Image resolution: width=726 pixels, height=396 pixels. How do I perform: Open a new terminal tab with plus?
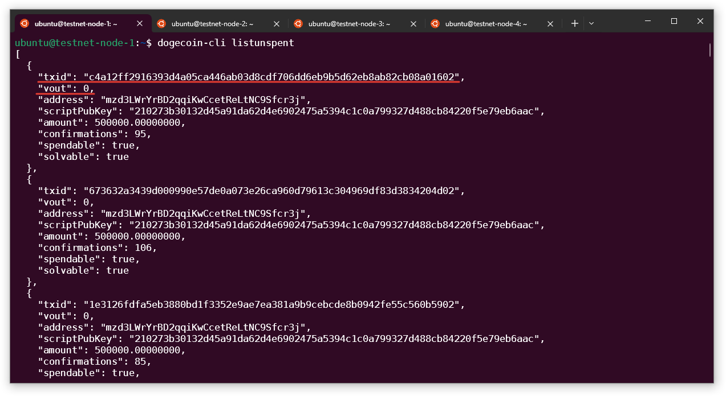(x=575, y=23)
